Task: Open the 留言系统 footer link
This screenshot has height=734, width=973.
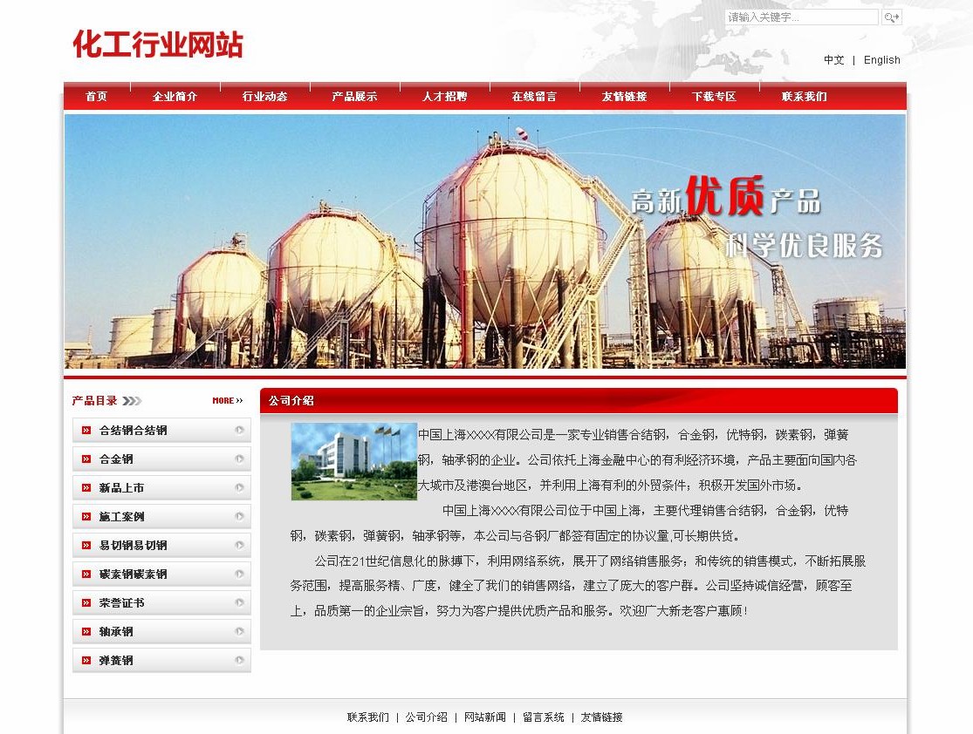Action: pyautogui.click(x=543, y=717)
